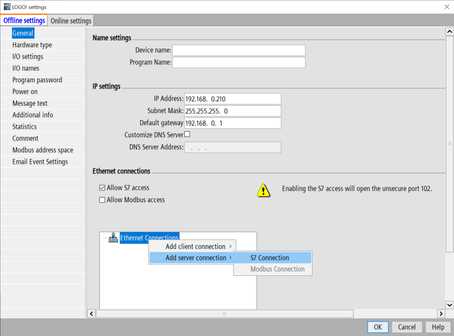Screen dimensions: 454x336
Task: Click the Program Name input field
Action: [x=239, y=62]
